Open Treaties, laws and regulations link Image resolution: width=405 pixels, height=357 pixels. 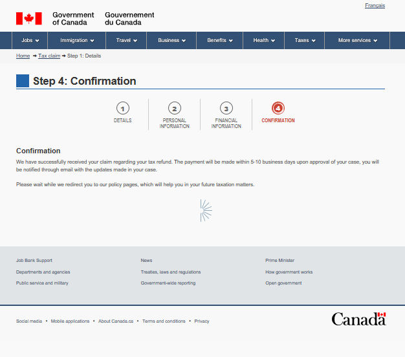coord(171,272)
